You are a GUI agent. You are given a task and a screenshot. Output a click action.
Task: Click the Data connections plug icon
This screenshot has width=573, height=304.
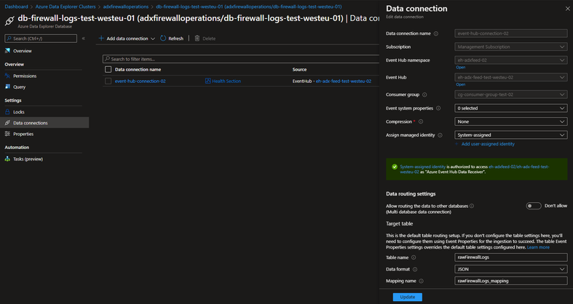click(x=7, y=123)
